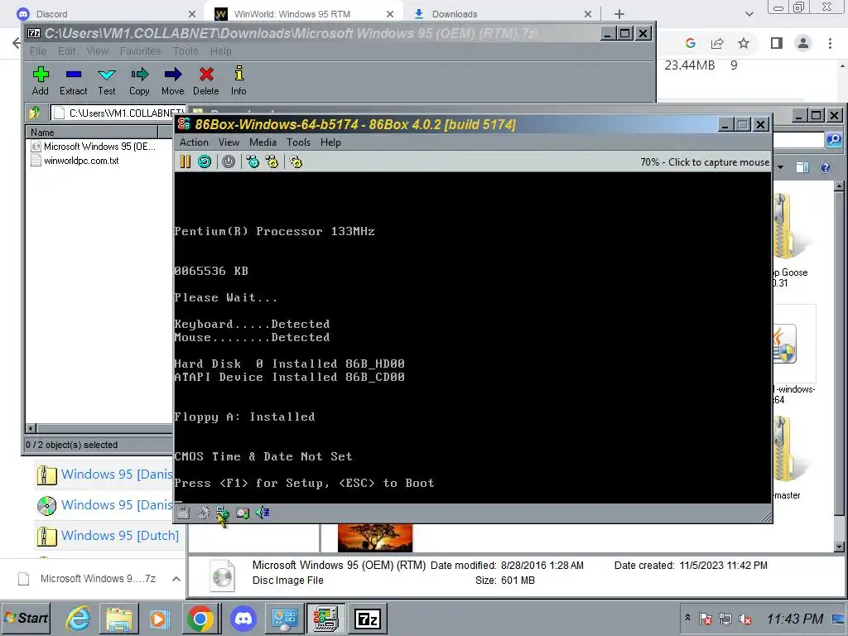
Task: Open the View menu in 86Box
Action: [x=229, y=142]
